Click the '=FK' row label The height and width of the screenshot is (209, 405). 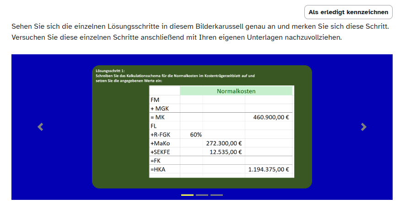click(x=156, y=161)
